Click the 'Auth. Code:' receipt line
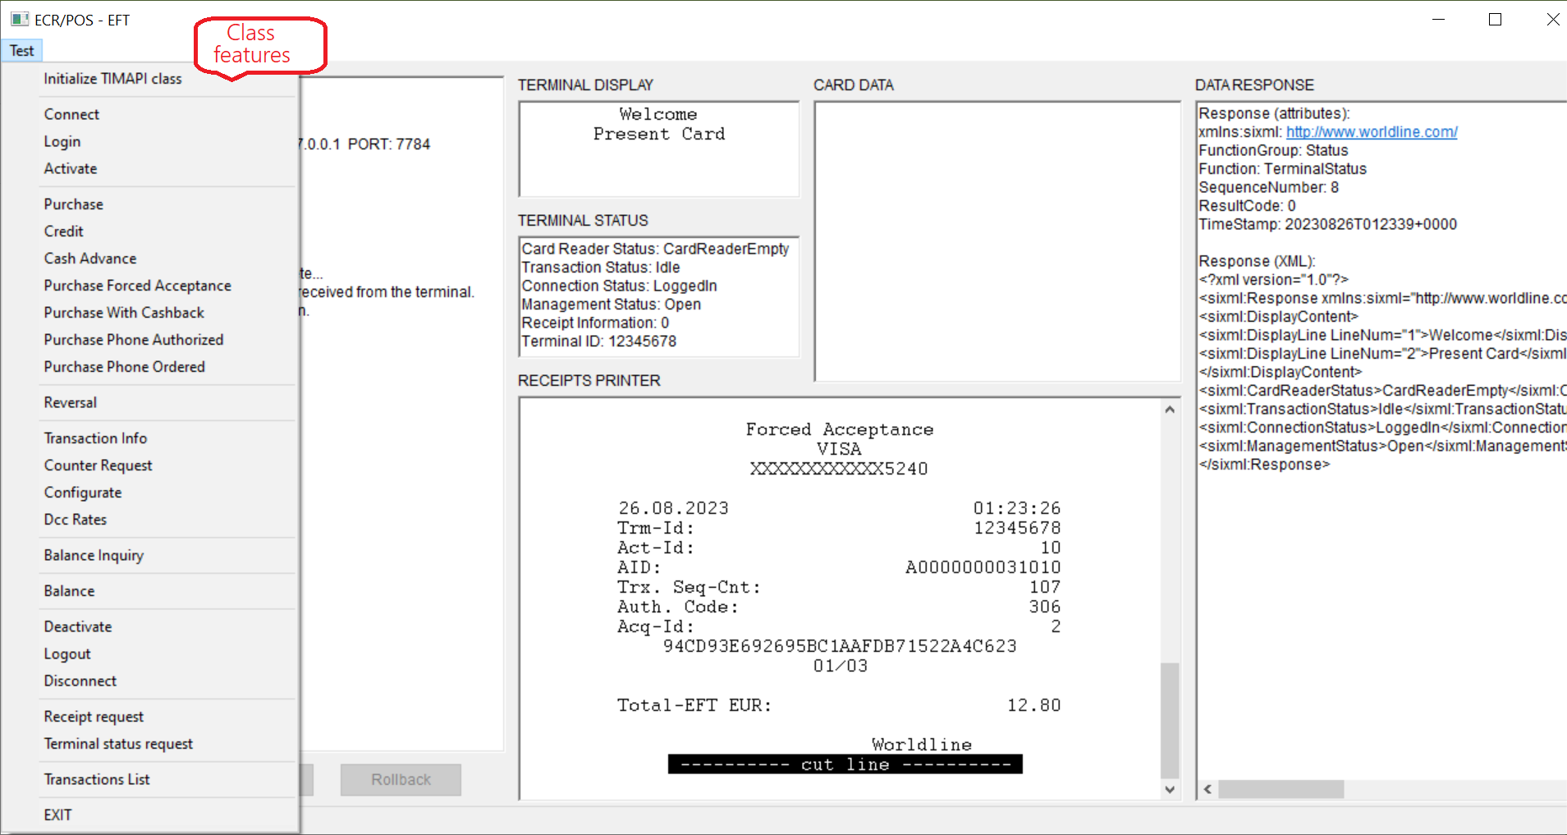Image resolution: width=1567 pixels, height=835 pixels. point(839,607)
